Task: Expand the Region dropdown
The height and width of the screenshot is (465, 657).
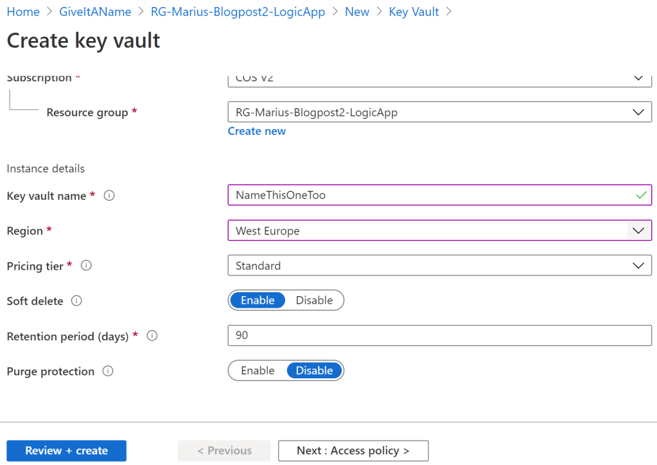Action: point(439,231)
